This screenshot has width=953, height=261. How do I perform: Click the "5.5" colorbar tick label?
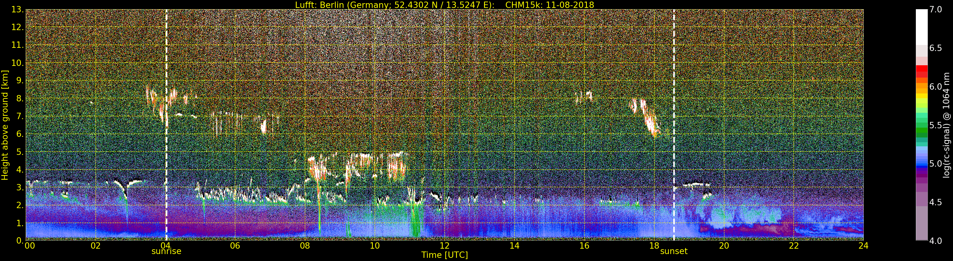[x=935, y=125]
